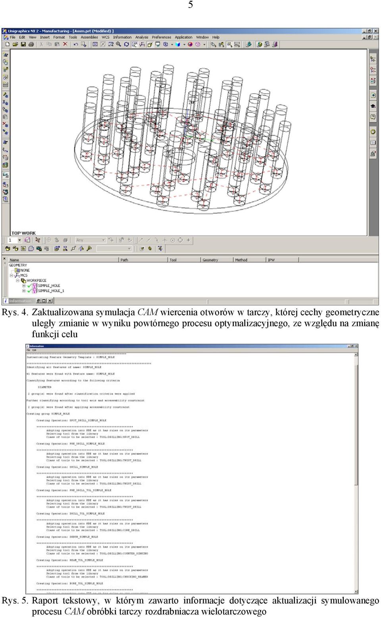Viewport: 381px width, 618px height.
Task: Collapse the MCS tree node
Action: point(12,275)
